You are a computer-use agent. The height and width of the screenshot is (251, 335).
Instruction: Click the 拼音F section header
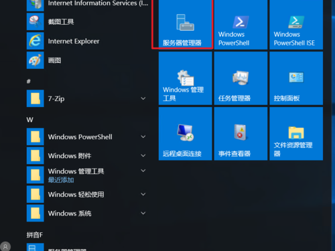pyautogui.click(x=35, y=235)
